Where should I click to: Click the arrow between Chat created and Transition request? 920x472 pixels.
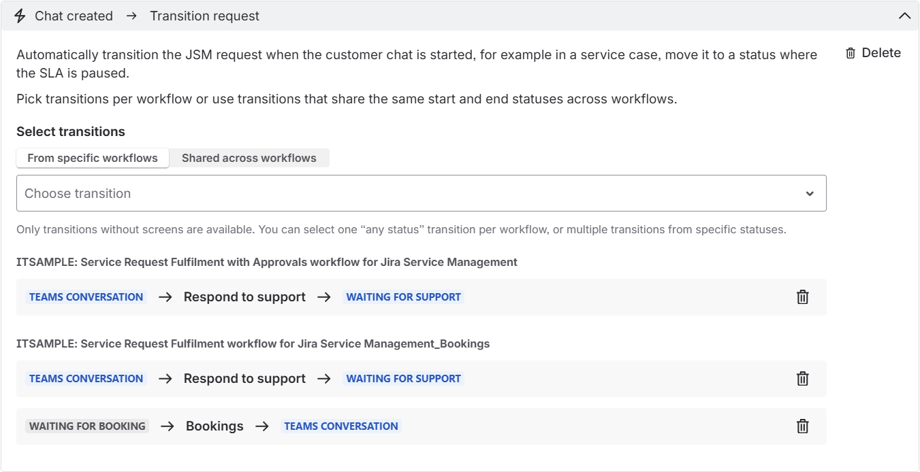[131, 16]
